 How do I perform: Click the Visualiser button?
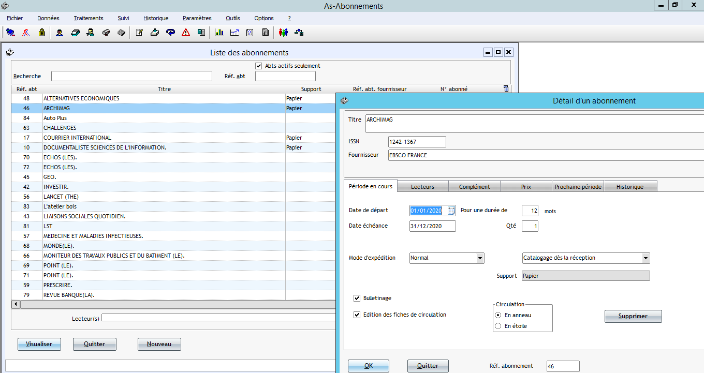pos(39,344)
